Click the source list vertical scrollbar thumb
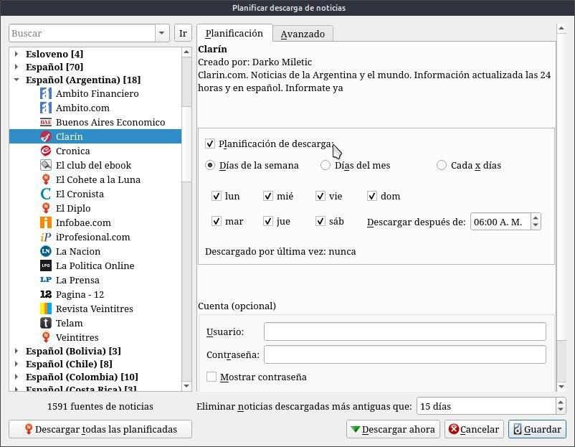 [186, 143]
